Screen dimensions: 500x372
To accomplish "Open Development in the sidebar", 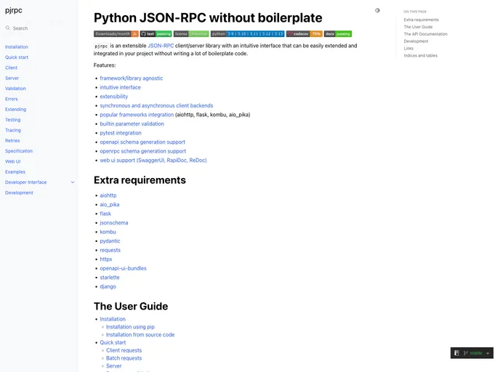I will click(19, 193).
